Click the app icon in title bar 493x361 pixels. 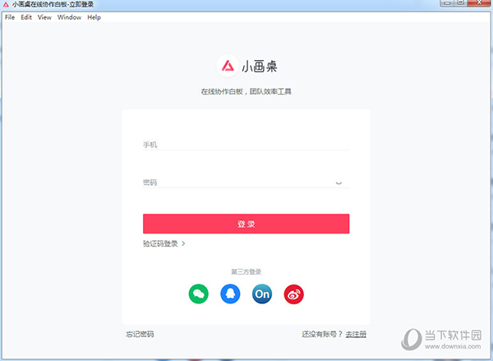coord(6,5)
